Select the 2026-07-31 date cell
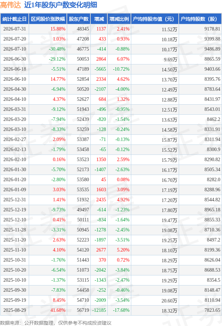 [15, 29]
